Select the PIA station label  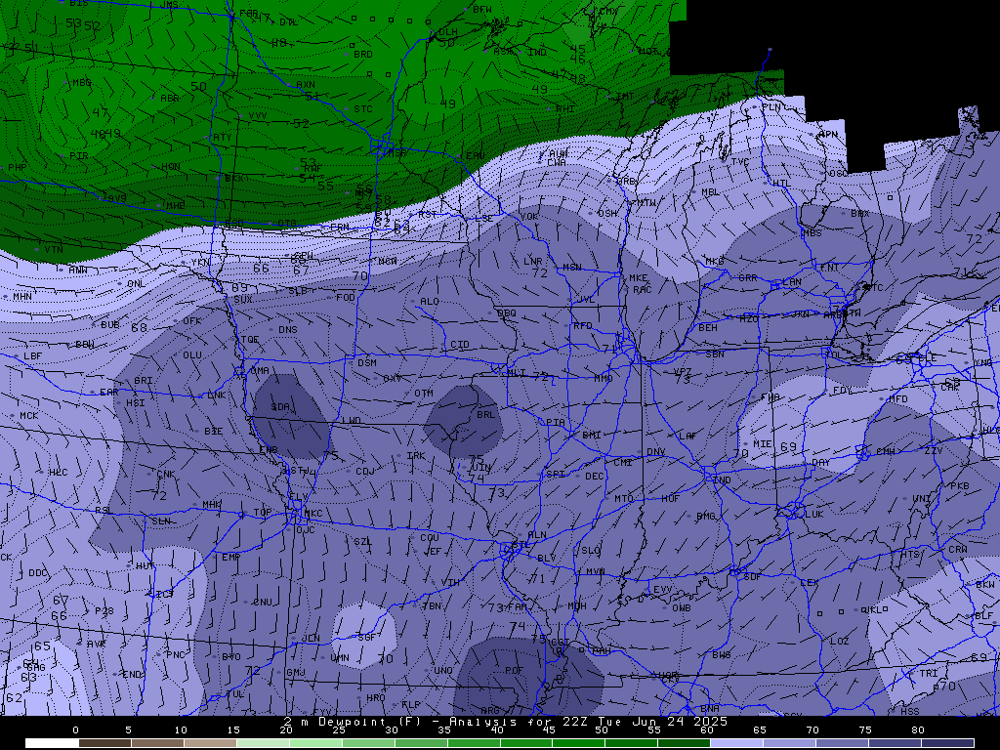pyautogui.click(x=556, y=422)
